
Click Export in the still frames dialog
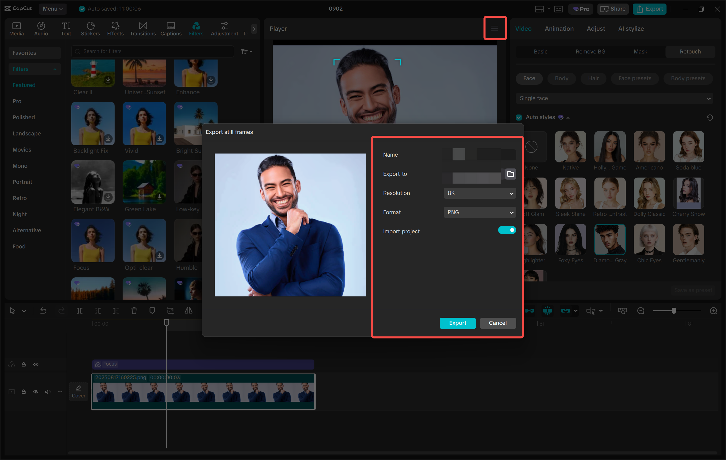pyautogui.click(x=457, y=323)
